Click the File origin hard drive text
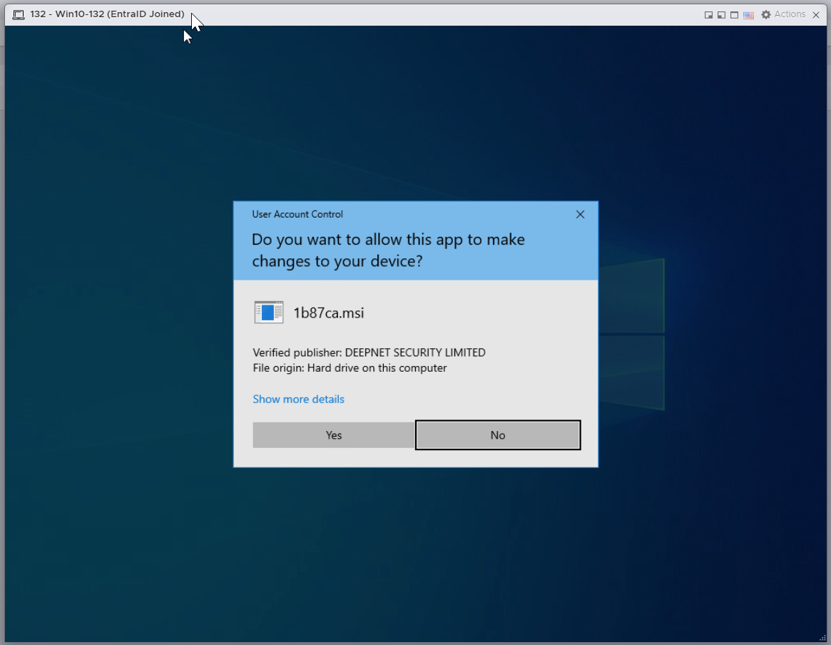Screen dimensions: 831x645 tap(350, 368)
